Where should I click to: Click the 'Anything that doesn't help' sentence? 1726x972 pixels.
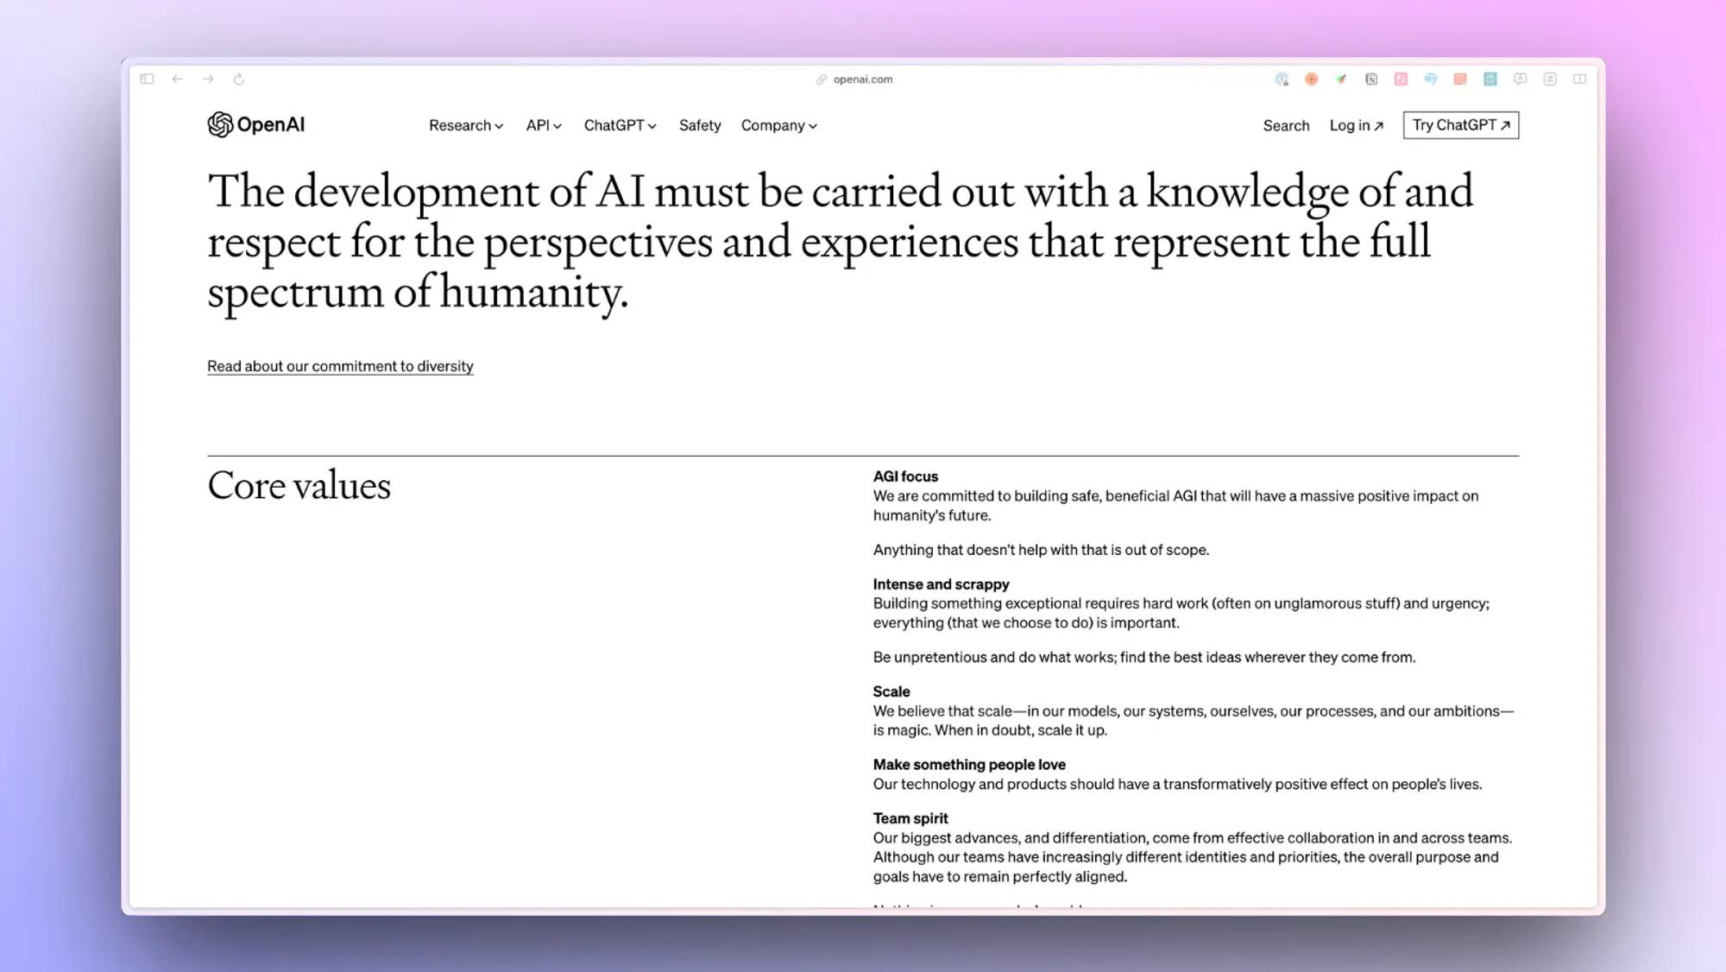point(1041,550)
